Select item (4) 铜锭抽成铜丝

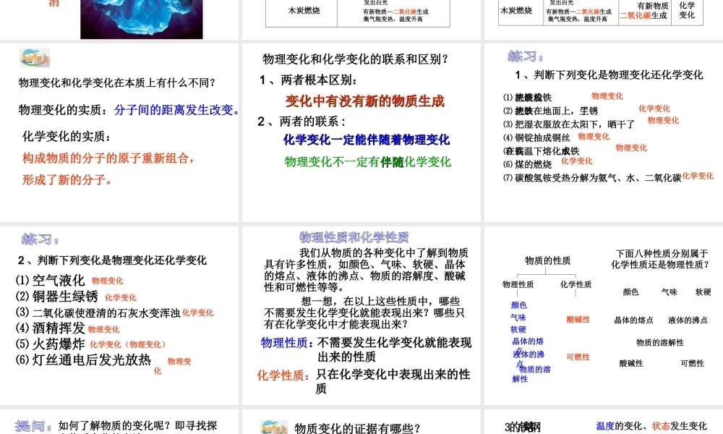536,138
